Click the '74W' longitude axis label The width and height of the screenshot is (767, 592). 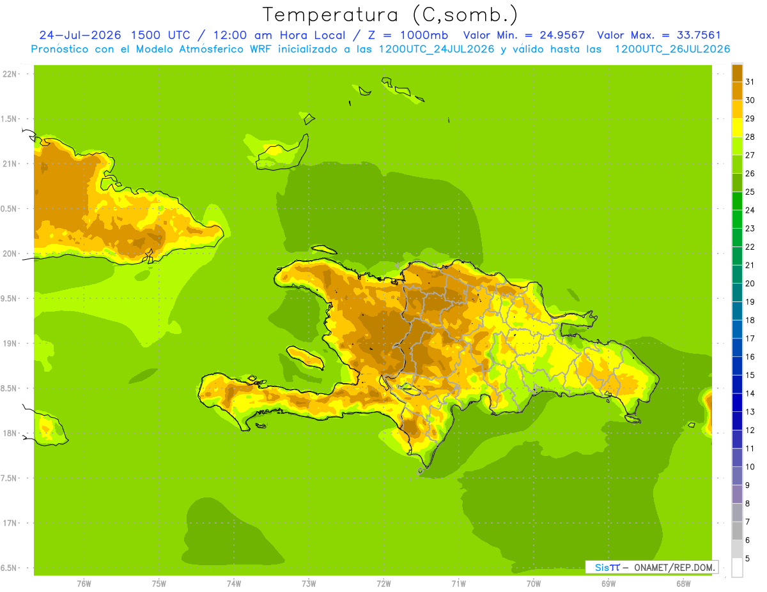233,583
